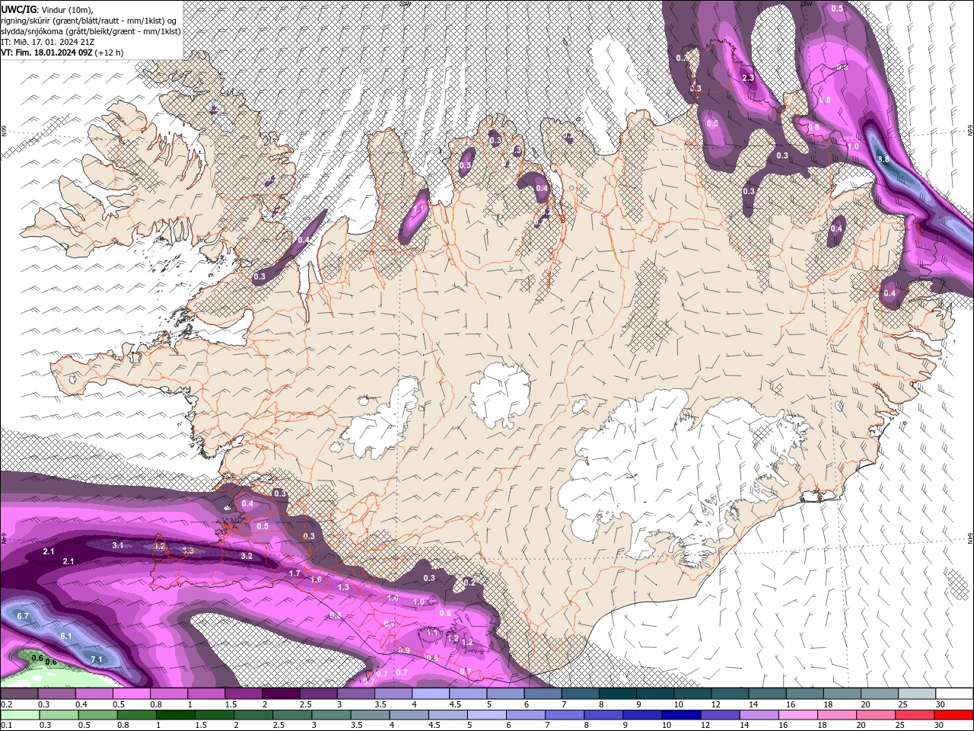The image size is (974, 731).
Task: Click the dark green swatch between 1 and 1.5
Action: pos(176,715)
